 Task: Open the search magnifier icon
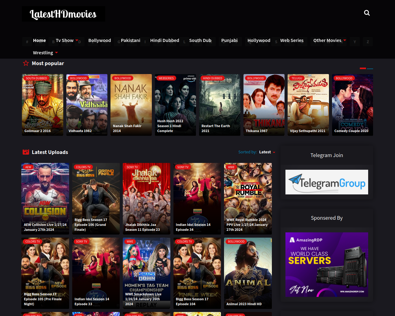367,13
